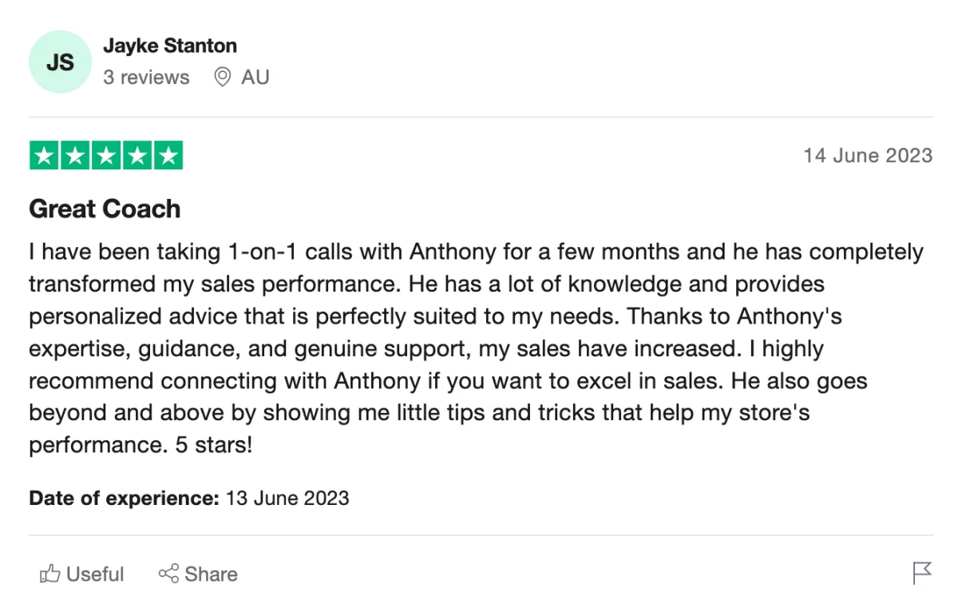Open Jayke Stanton's reviewer profile name

169,46
